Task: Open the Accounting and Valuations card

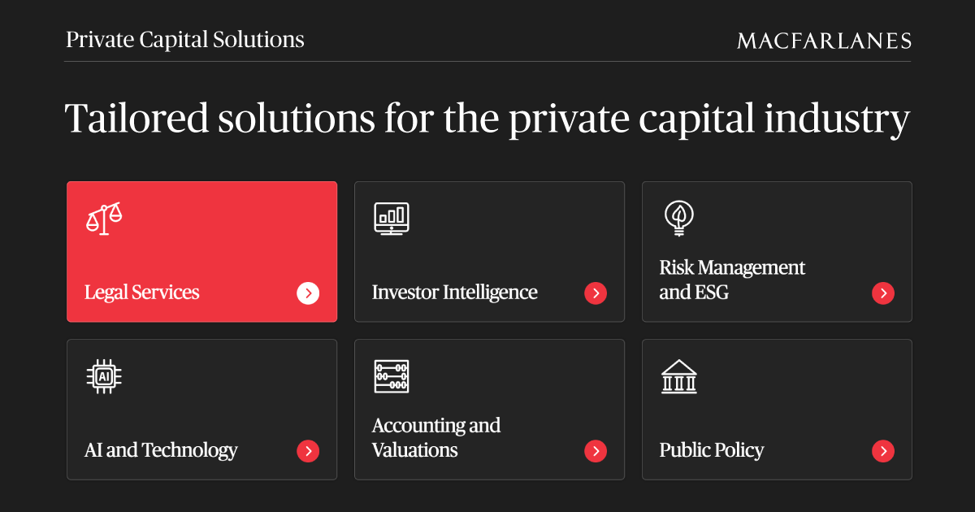Action: pyautogui.click(x=489, y=410)
